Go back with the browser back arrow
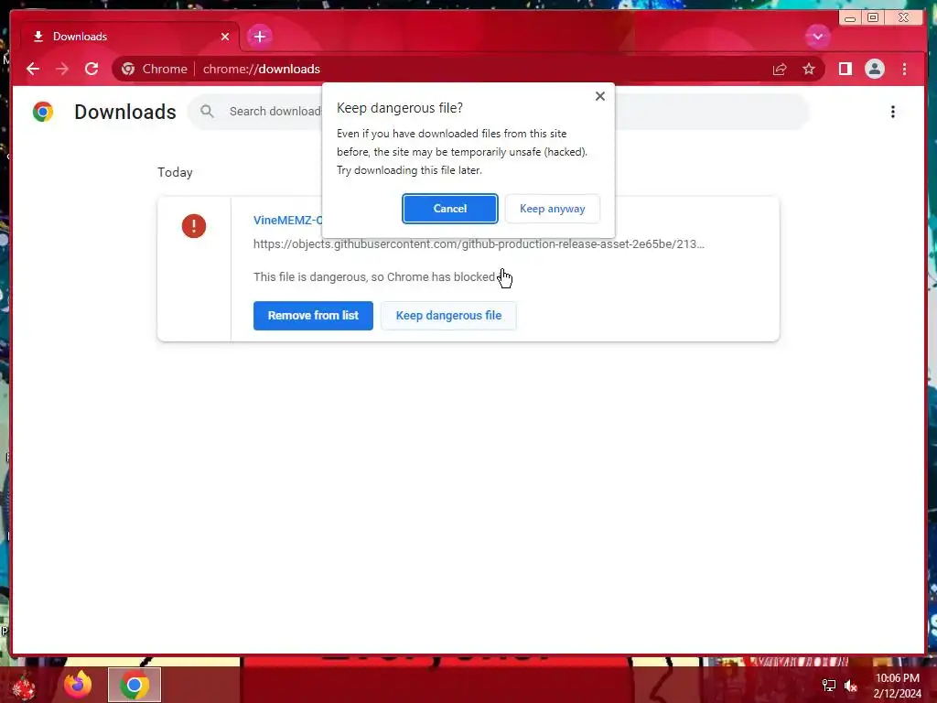The height and width of the screenshot is (703, 937). pos(33,69)
